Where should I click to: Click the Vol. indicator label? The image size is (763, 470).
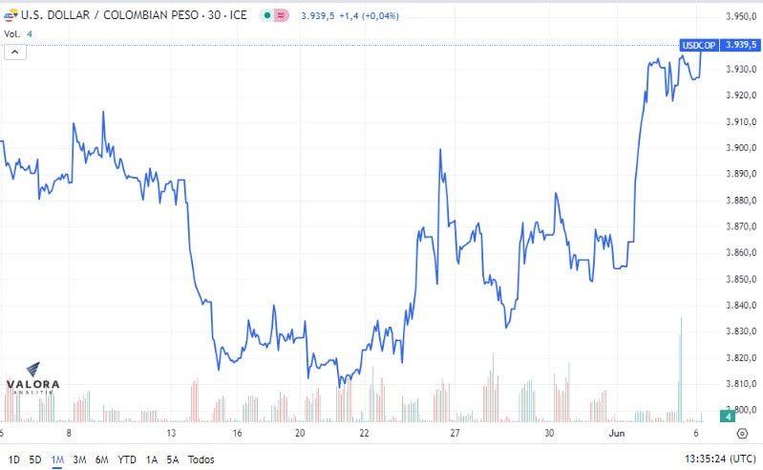[12, 34]
